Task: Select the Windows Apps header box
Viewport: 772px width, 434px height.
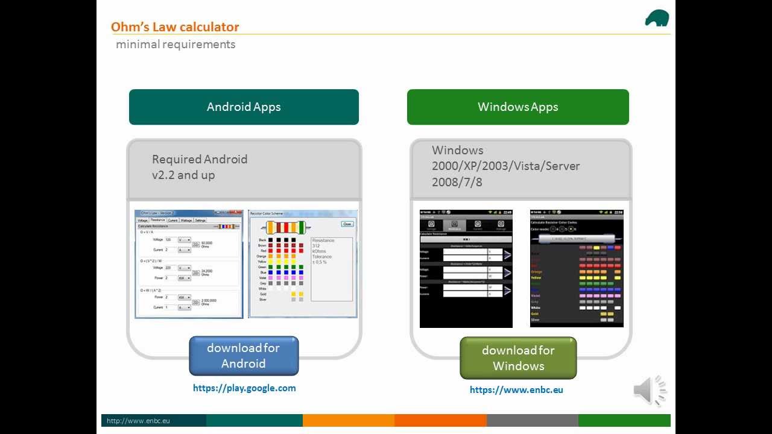Action: (518, 107)
